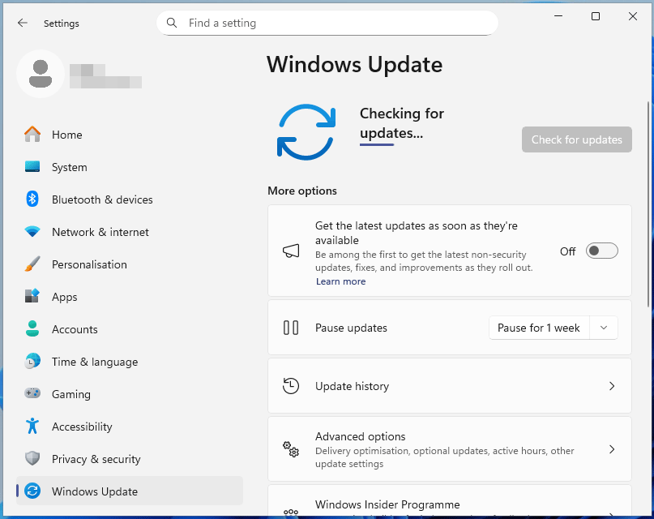Viewport: 654px width, 519px height.
Task: Expand Update history chevron
Action: (x=612, y=386)
